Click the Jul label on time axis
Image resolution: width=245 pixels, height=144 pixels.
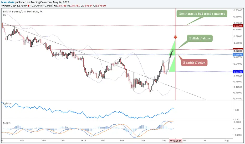coord(205,141)
